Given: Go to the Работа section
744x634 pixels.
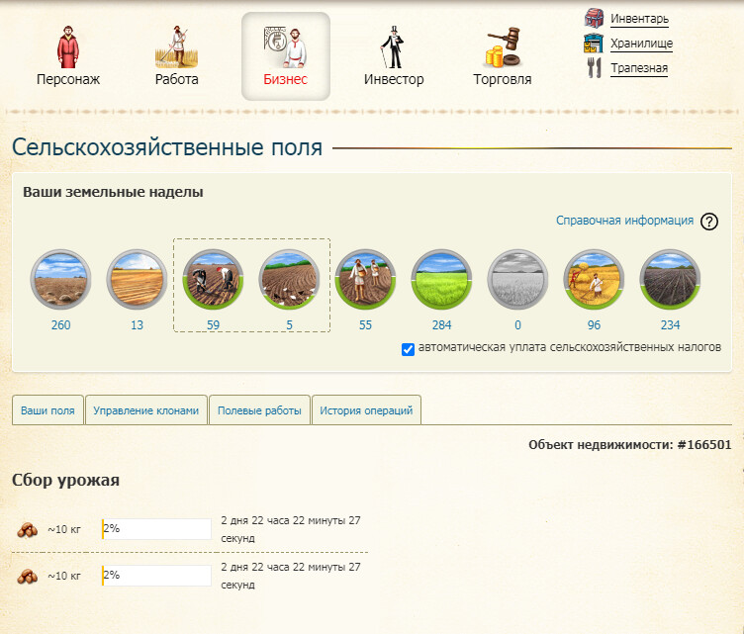Looking at the screenshot, I should [177, 56].
